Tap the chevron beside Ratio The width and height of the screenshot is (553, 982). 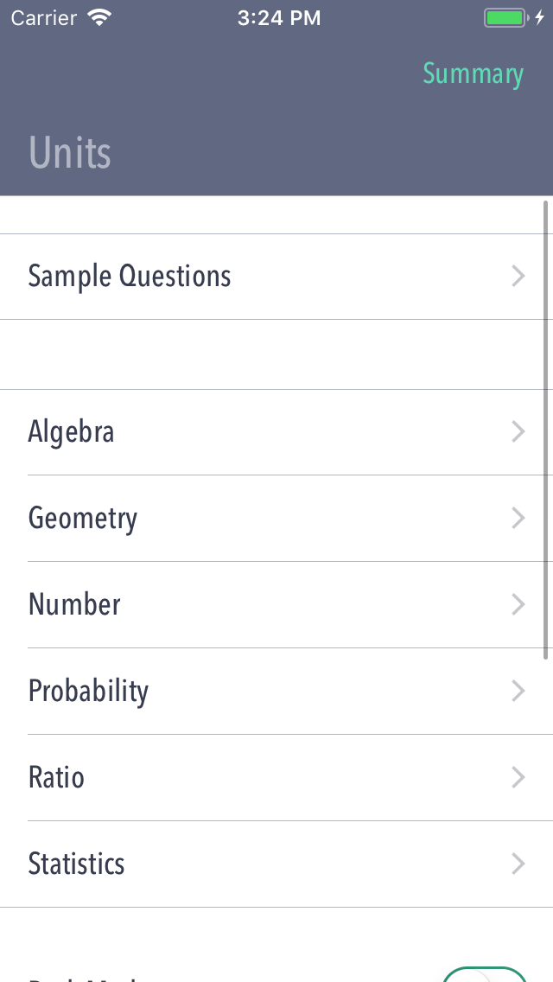coord(518,777)
